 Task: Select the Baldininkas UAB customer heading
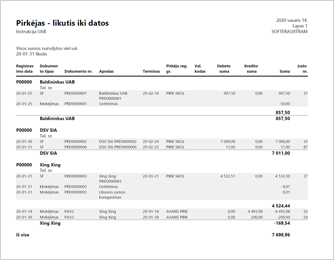(x=57, y=82)
